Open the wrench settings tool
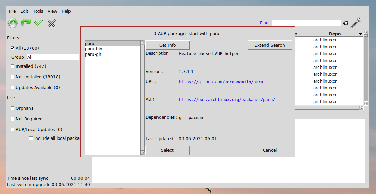376x194 pixels. 356,23
